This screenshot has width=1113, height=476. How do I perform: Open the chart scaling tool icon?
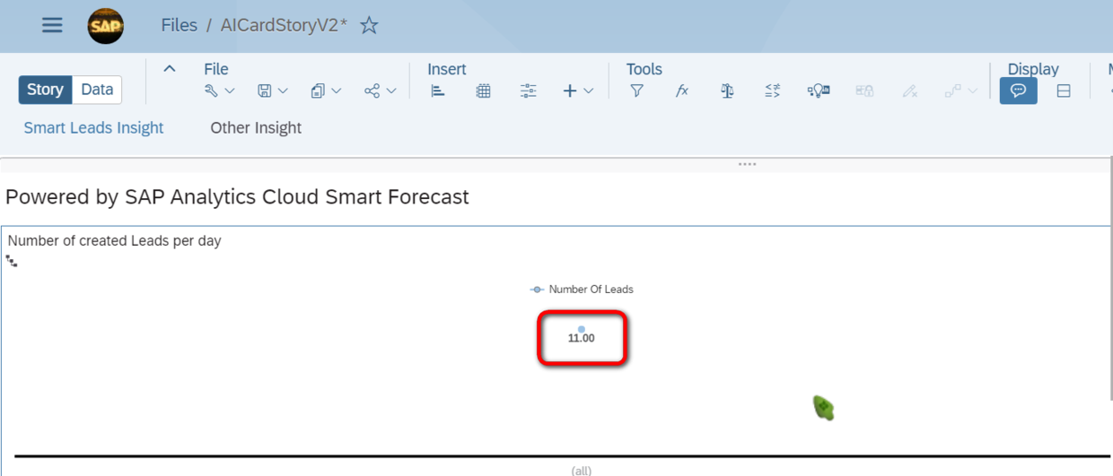coord(773,91)
